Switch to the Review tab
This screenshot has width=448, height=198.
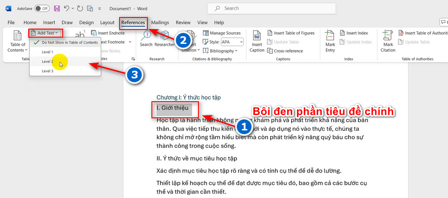click(183, 22)
